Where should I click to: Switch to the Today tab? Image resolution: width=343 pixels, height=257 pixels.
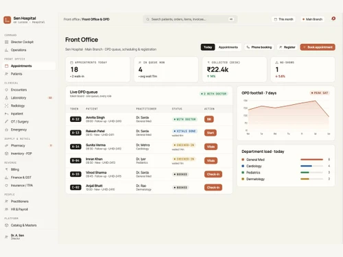(x=208, y=47)
